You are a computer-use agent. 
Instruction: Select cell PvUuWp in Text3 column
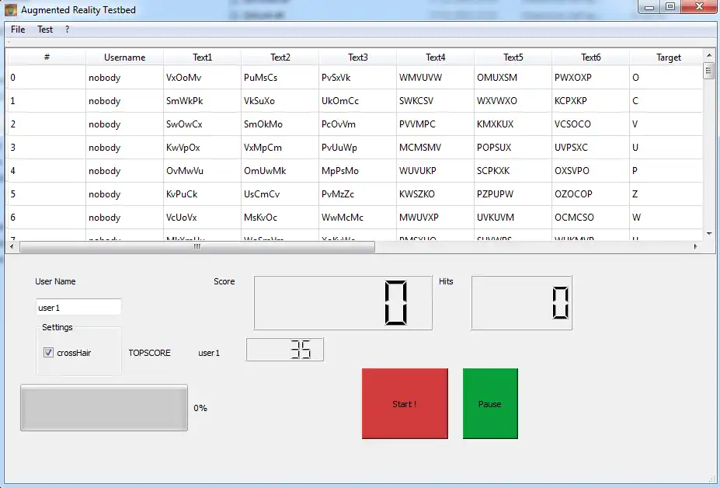357,148
